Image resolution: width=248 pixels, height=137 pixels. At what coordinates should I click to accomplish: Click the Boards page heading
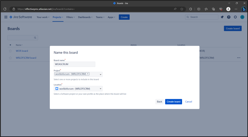[x=14, y=29]
